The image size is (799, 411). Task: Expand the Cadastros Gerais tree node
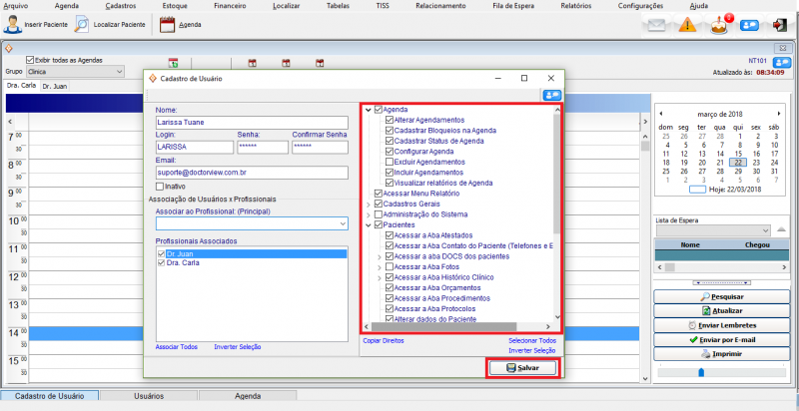point(370,204)
